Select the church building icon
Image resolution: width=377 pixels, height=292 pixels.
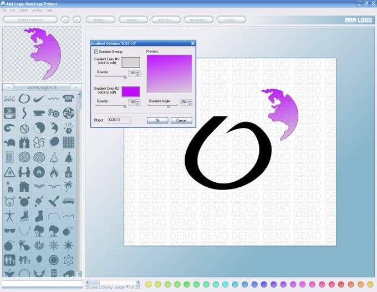(x=69, y=172)
